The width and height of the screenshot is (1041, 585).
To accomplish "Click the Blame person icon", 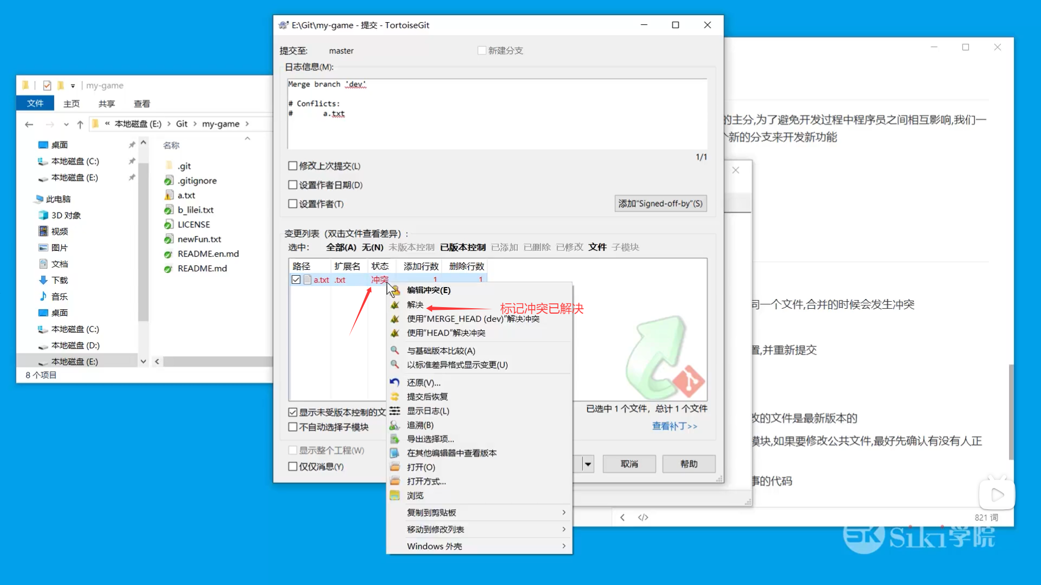I will tap(395, 425).
